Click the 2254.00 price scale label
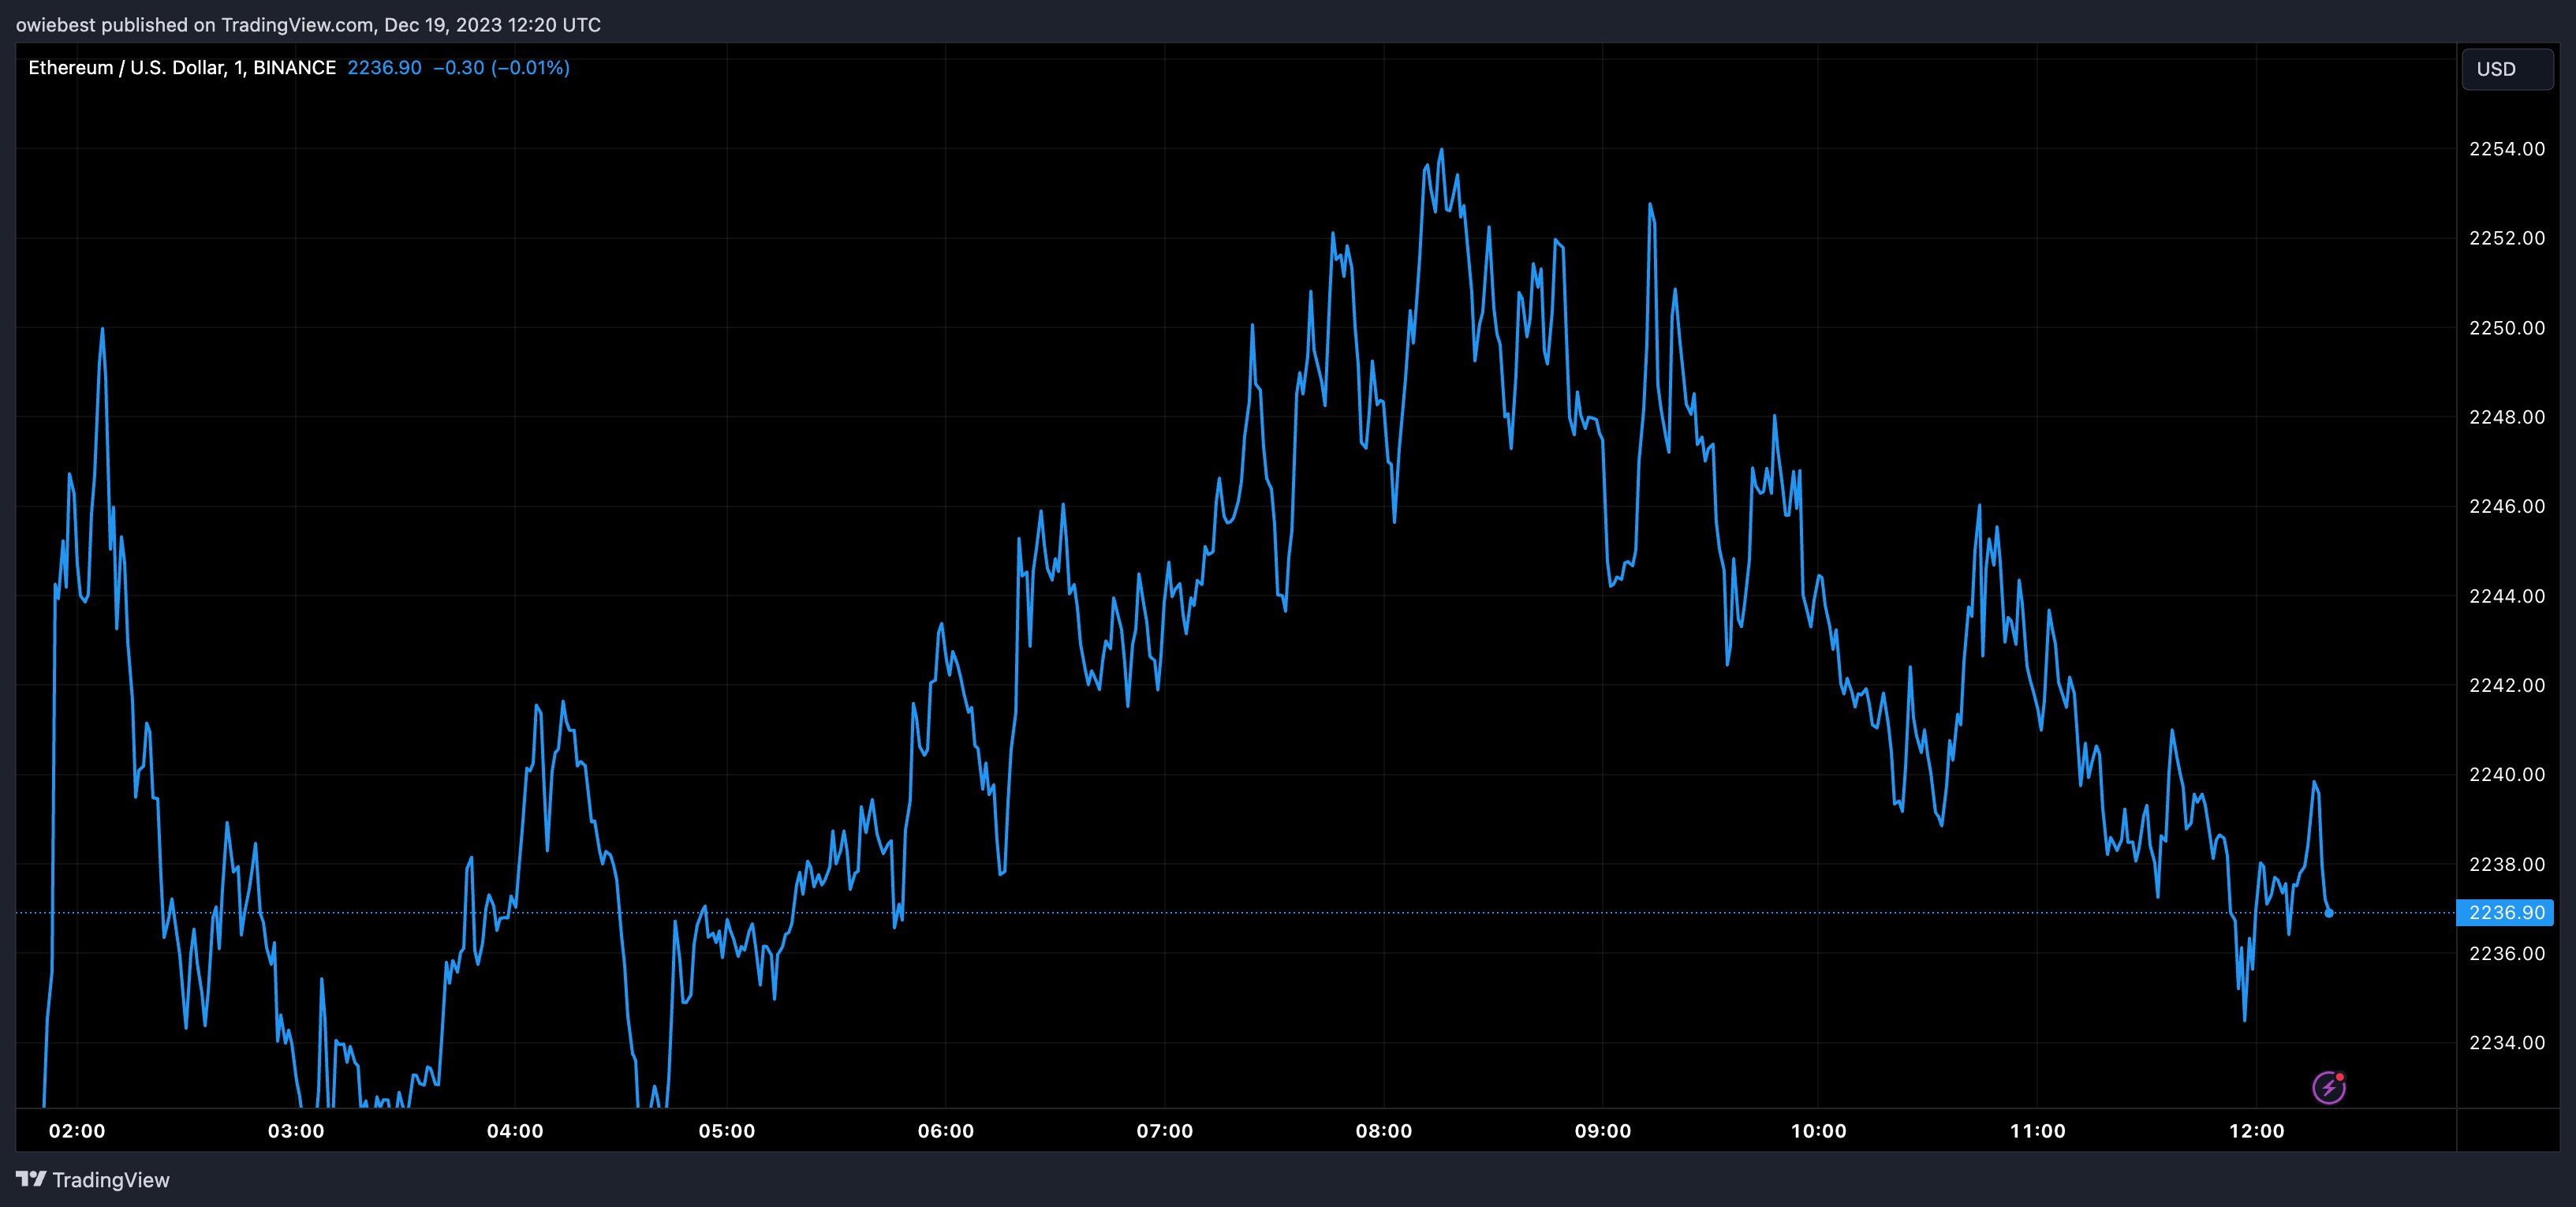 pos(2506,149)
